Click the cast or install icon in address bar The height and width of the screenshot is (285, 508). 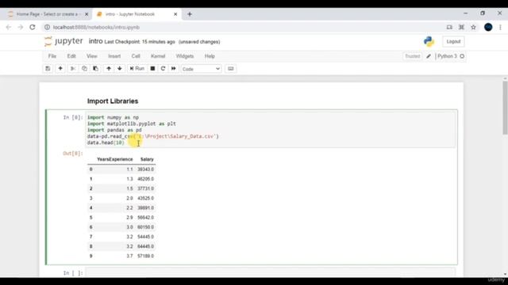tap(449, 27)
